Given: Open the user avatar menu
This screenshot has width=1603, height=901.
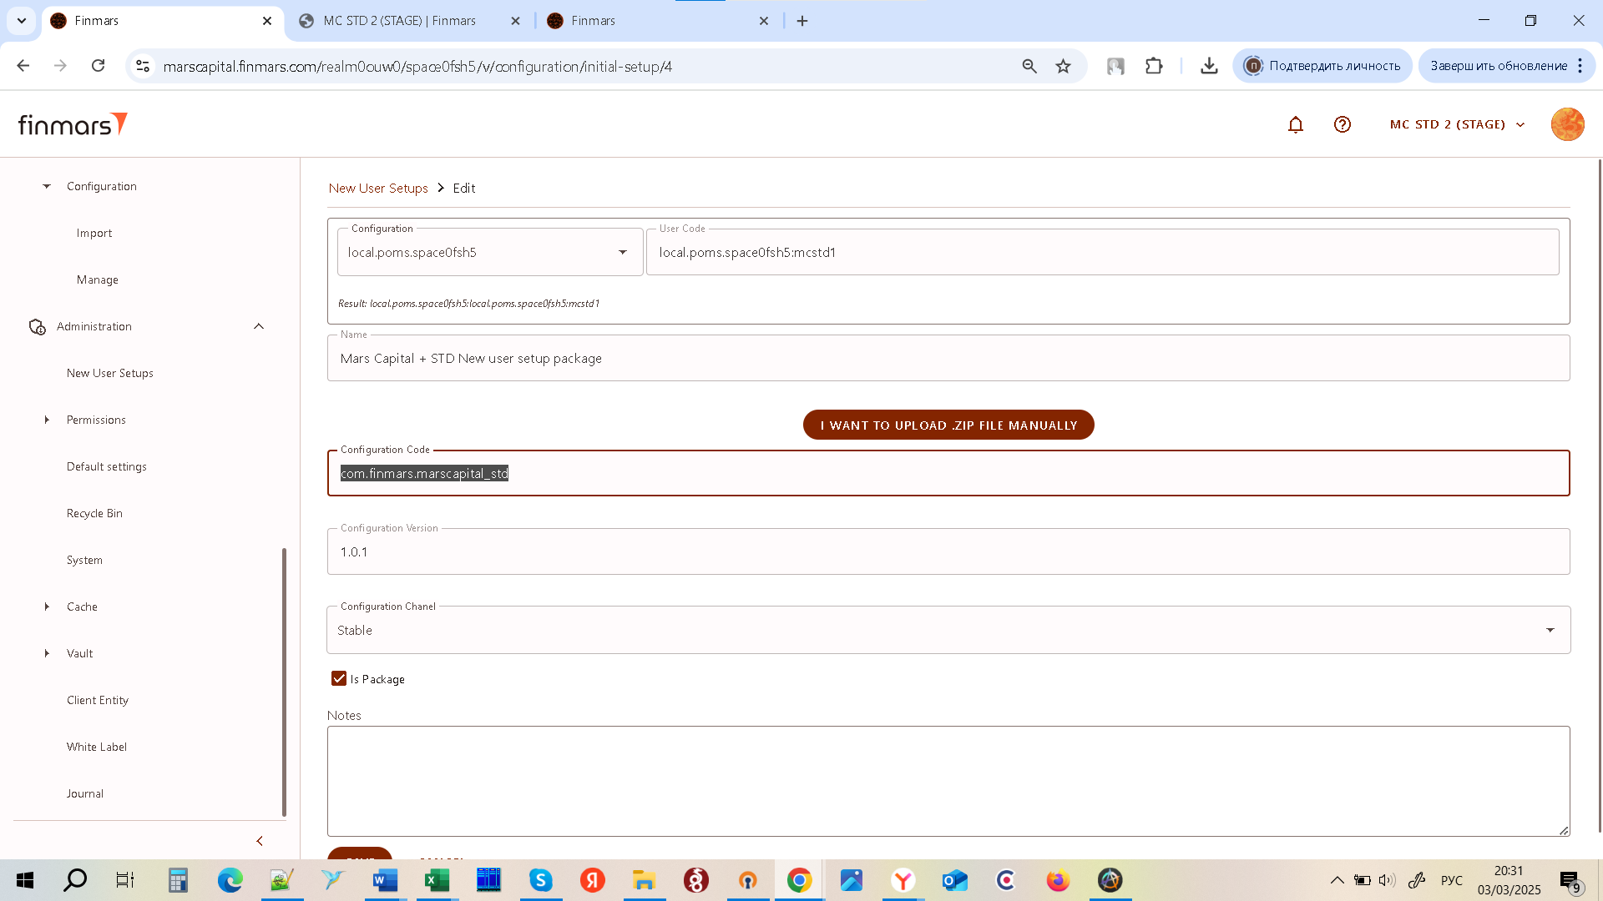Looking at the screenshot, I should tap(1566, 124).
